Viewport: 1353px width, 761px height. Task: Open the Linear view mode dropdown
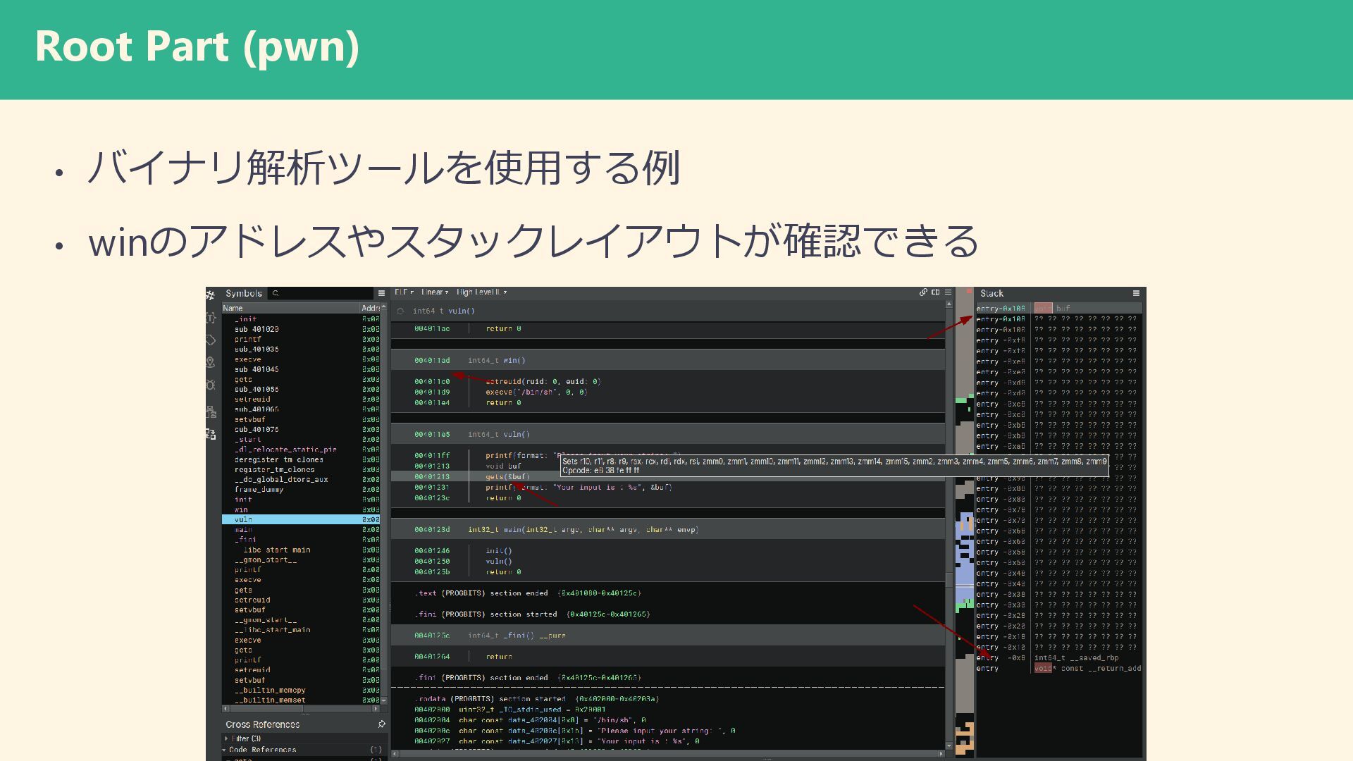point(434,292)
